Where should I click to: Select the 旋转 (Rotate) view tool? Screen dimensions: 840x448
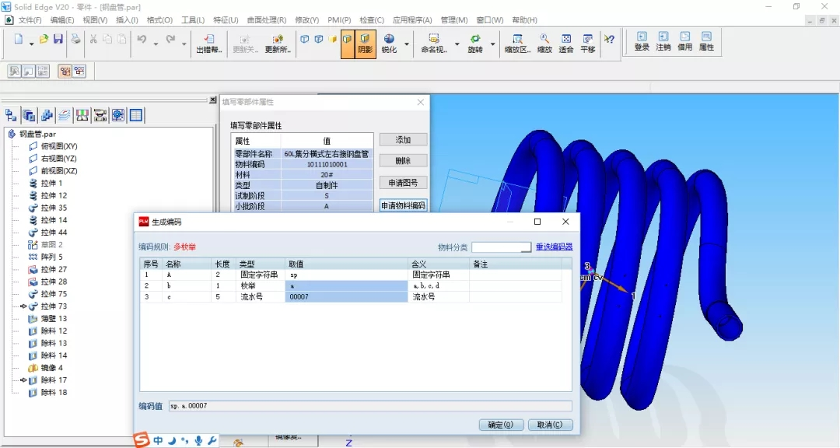pyautogui.click(x=474, y=43)
